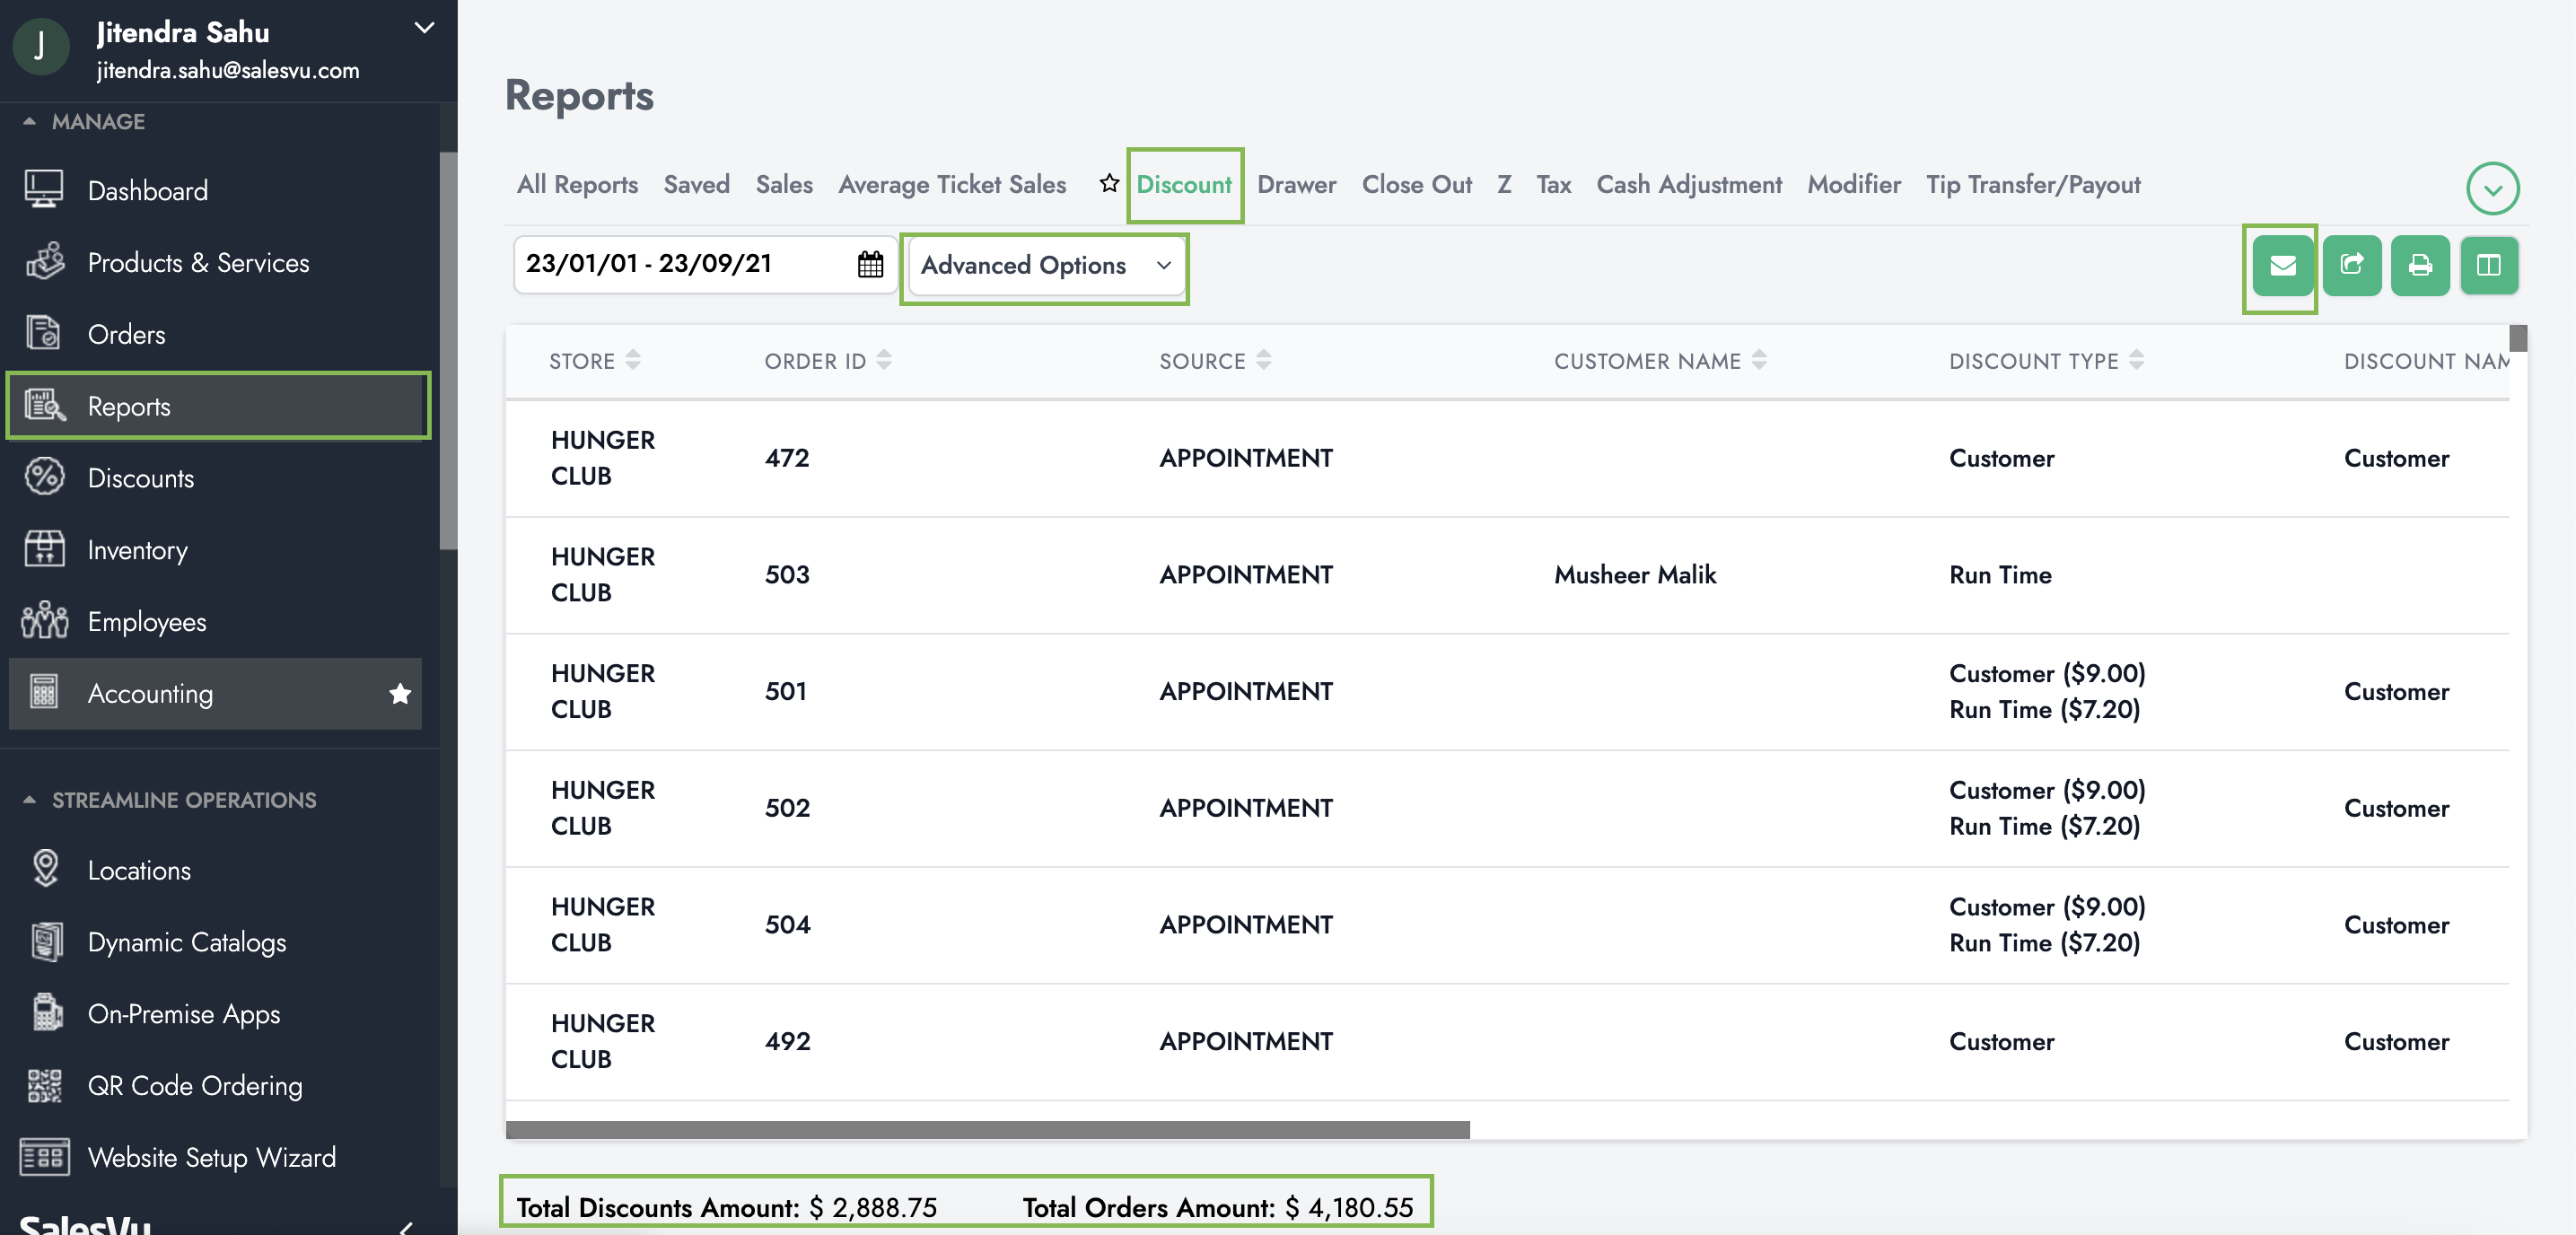Open the calendar date picker icon
Image resolution: width=2576 pixels, height=1235 pixels.
(870, 264)
